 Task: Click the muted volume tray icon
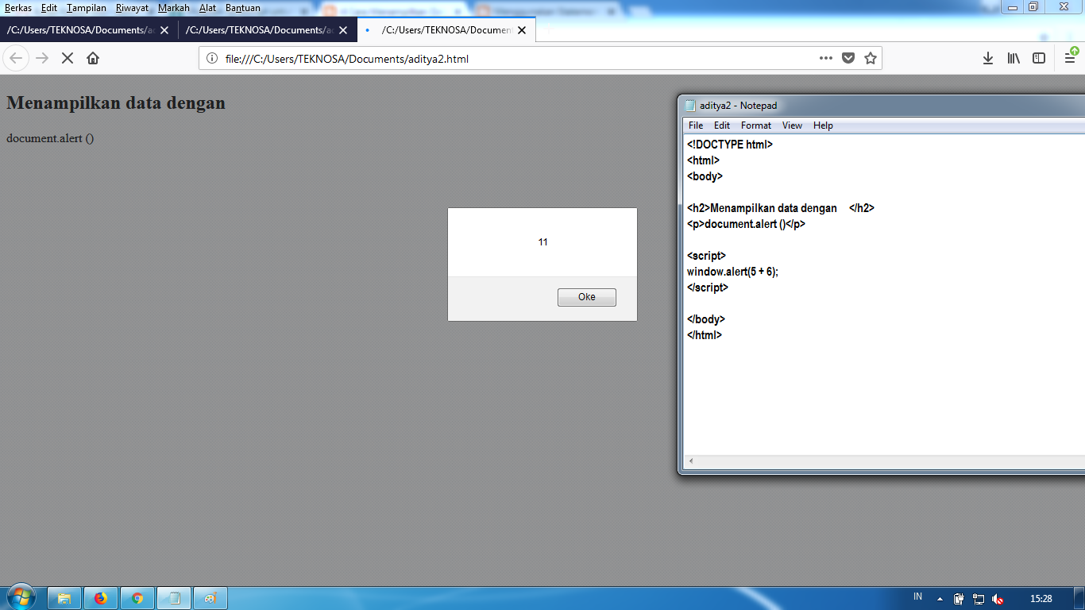[x=998, y=599]
